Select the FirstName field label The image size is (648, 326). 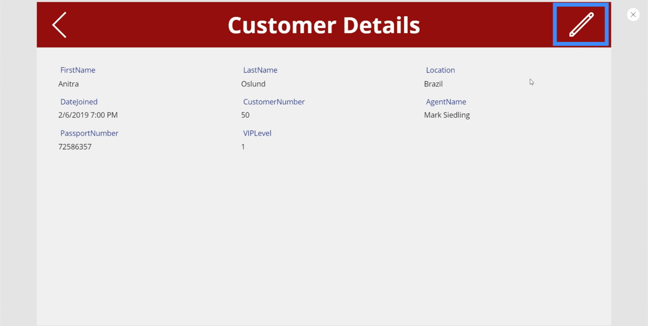[78, 70]
